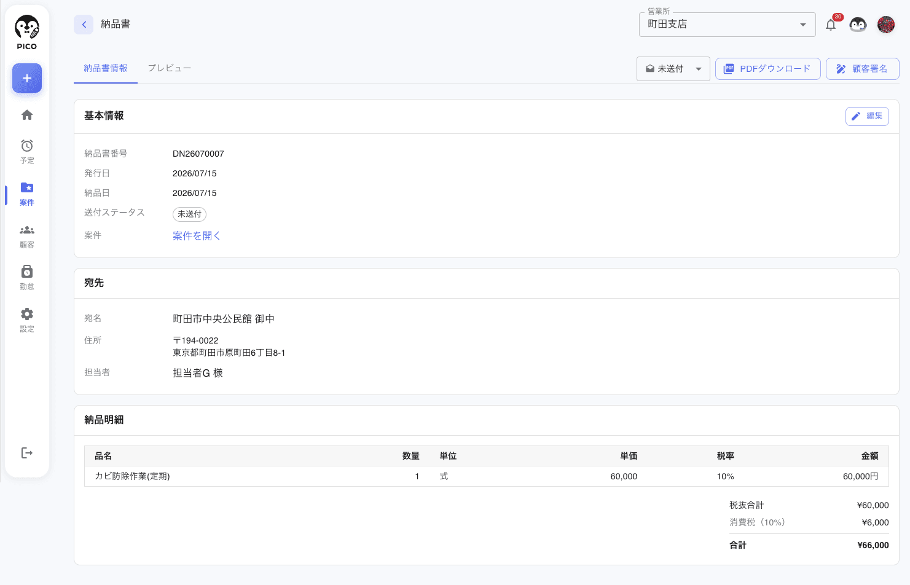Click tax rate cell 10%

click(726, 476)
